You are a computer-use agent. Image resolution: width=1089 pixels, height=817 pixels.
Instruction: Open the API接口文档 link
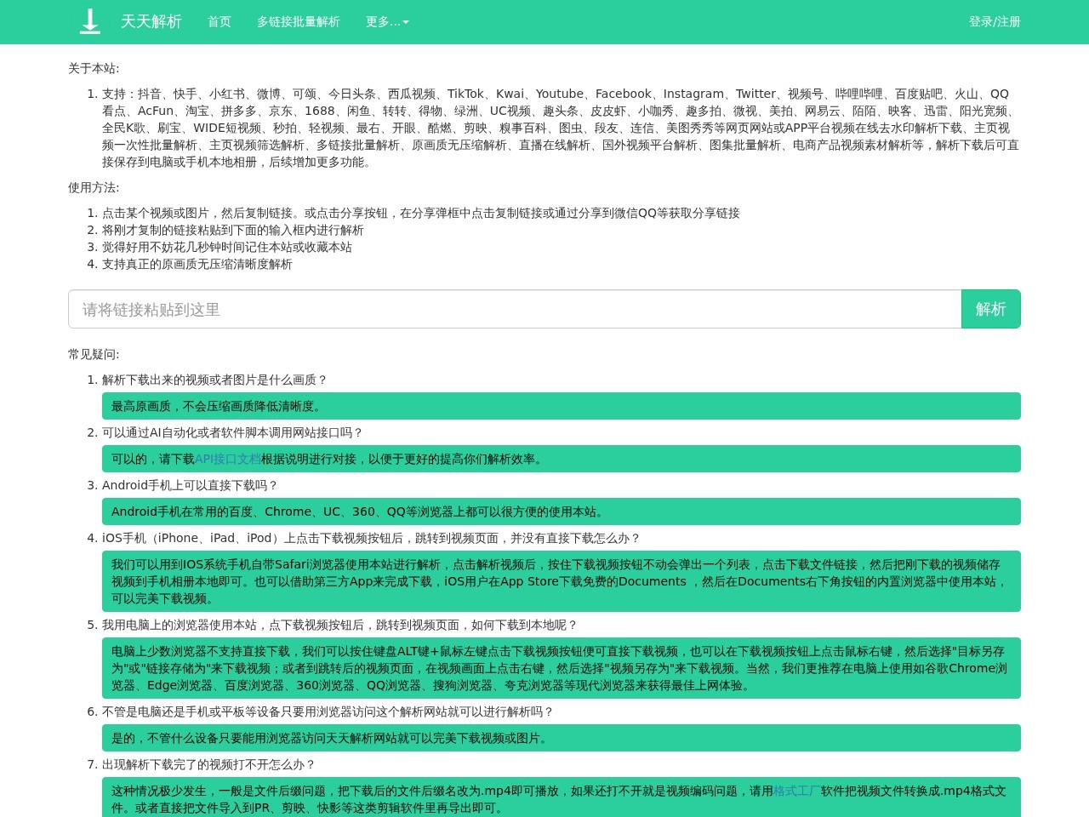(228, 459)
